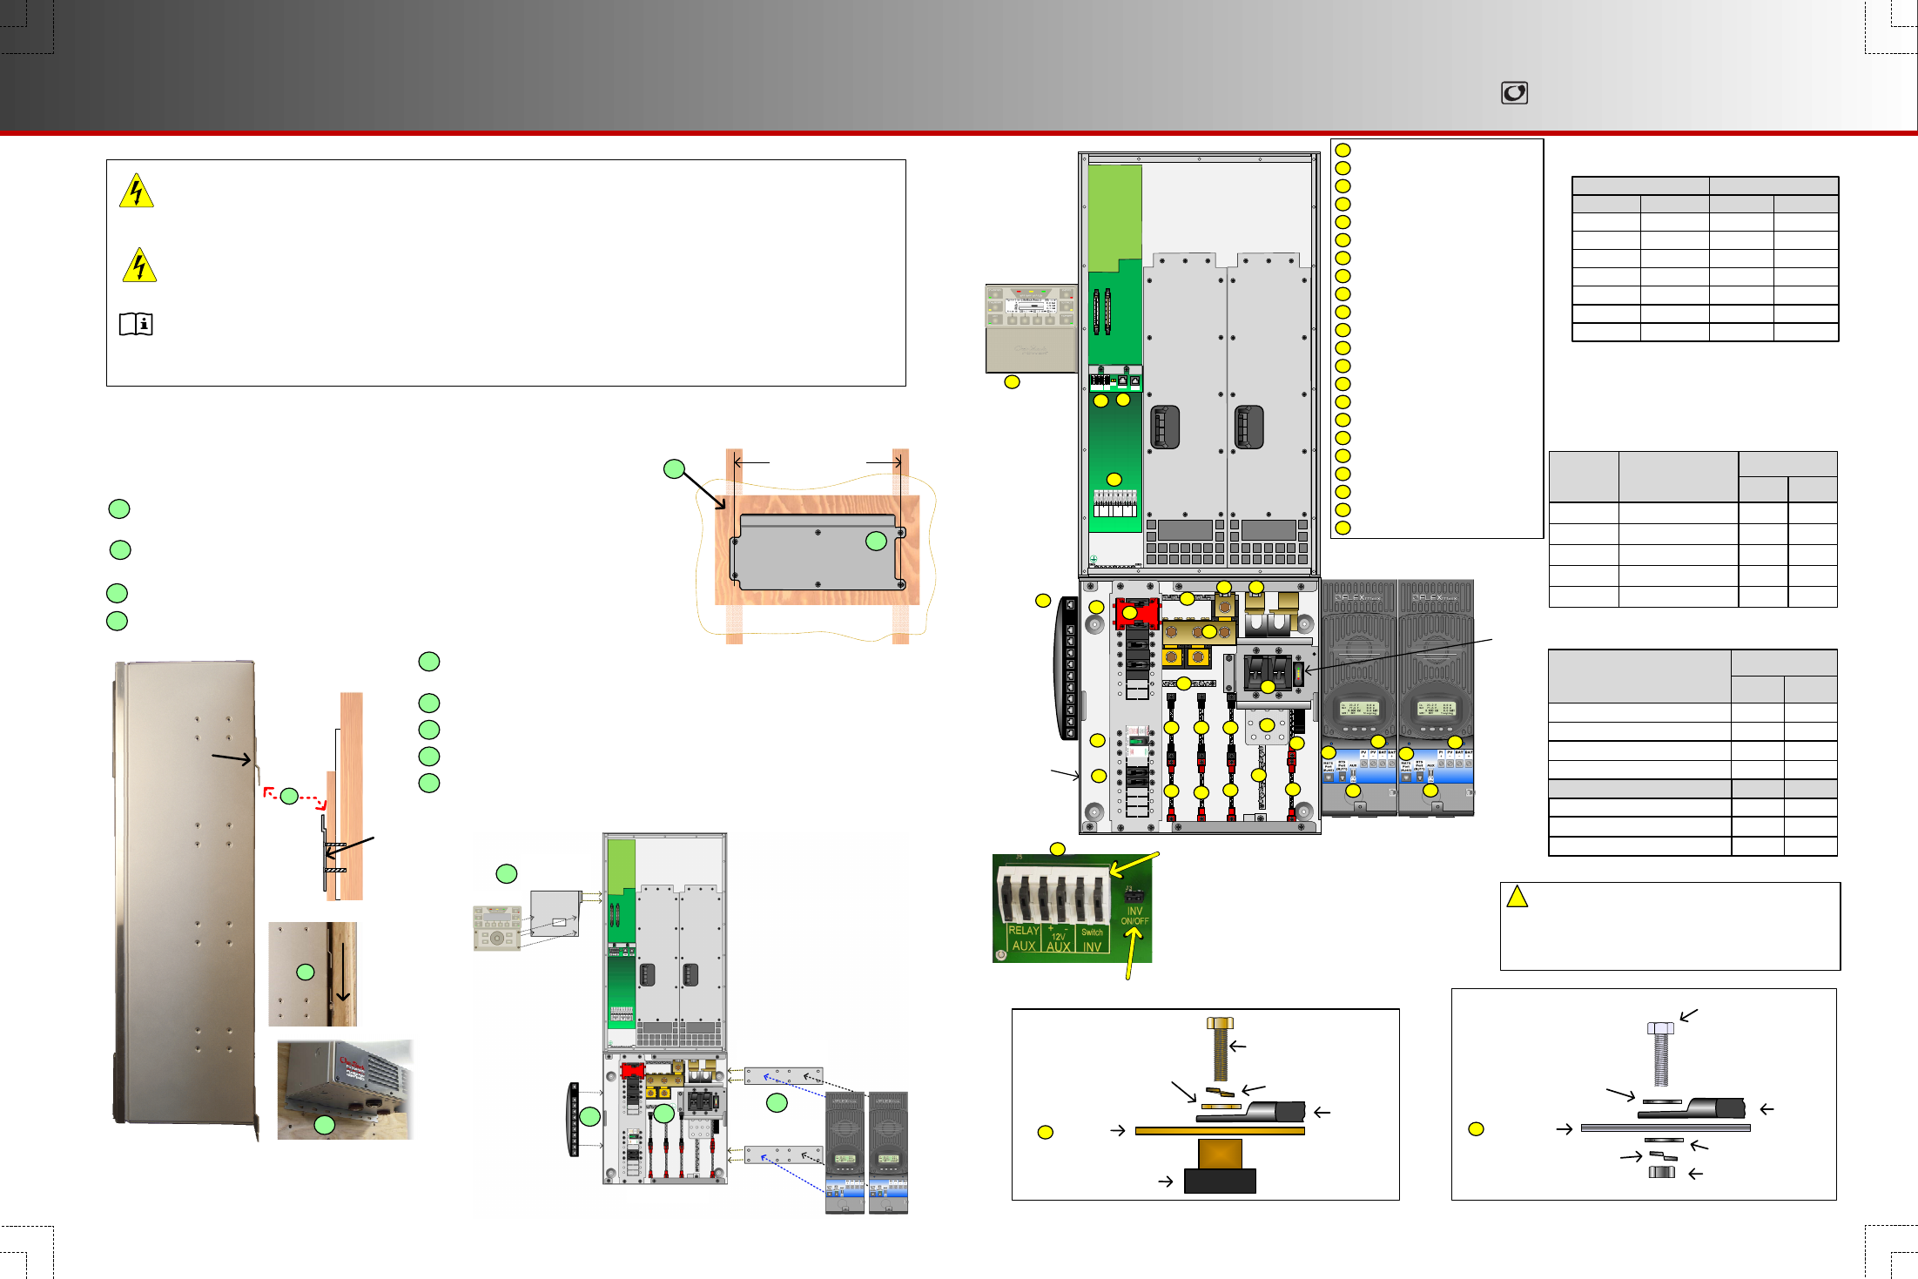
Task: Click the photo of the inverter bottom vents
Action: click(345, 1089)
